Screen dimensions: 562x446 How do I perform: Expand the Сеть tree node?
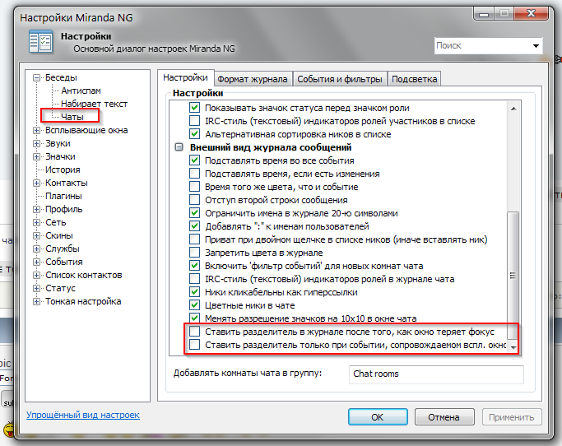click(x=36, y=223)
